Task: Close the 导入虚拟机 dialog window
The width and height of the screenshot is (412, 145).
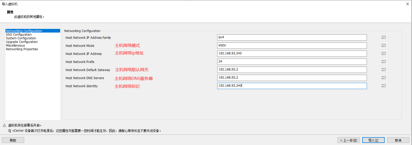Action: 408,4
